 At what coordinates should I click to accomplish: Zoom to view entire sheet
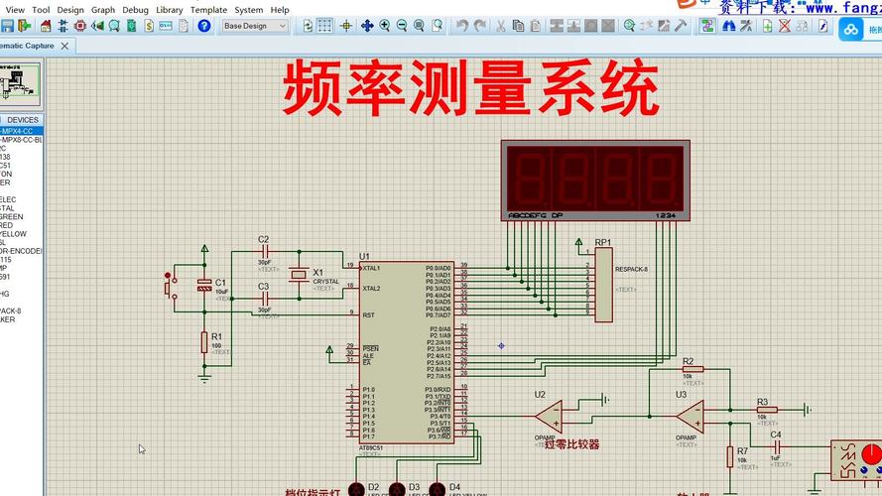point(419,26)
